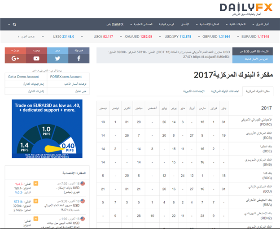This screenshot has width=280, height=229.
Task: Open the الرسوم البيانية menu item
Action: tap(166, 25)
